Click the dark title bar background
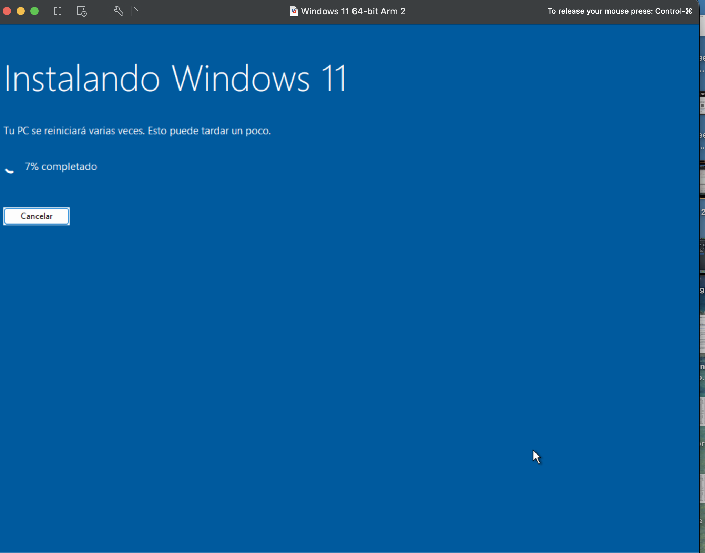Screen dimensions: 705x553 (x=207, y=11)
